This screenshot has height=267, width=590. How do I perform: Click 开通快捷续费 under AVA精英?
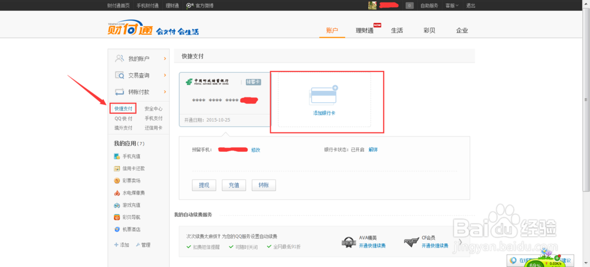(x=372, y=246)
